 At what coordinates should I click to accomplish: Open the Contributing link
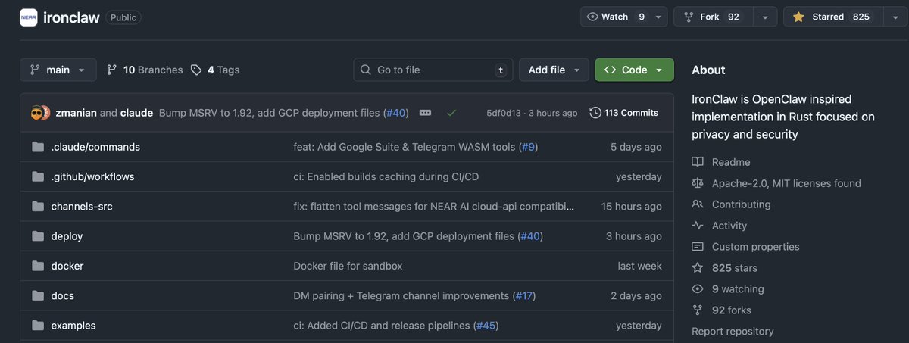coord(741,204)
